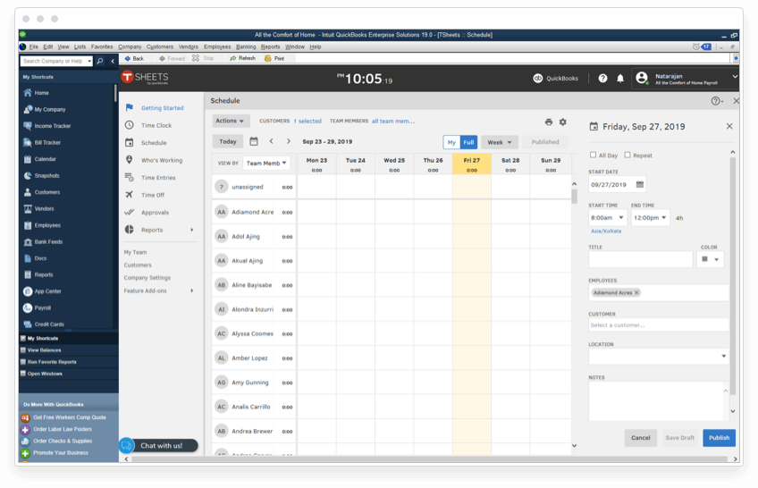Image resolution: width=758 pixels, height=488 pixels.
Task: Switch to Full schedule view toggle
Action: click(x=468, y=142)
